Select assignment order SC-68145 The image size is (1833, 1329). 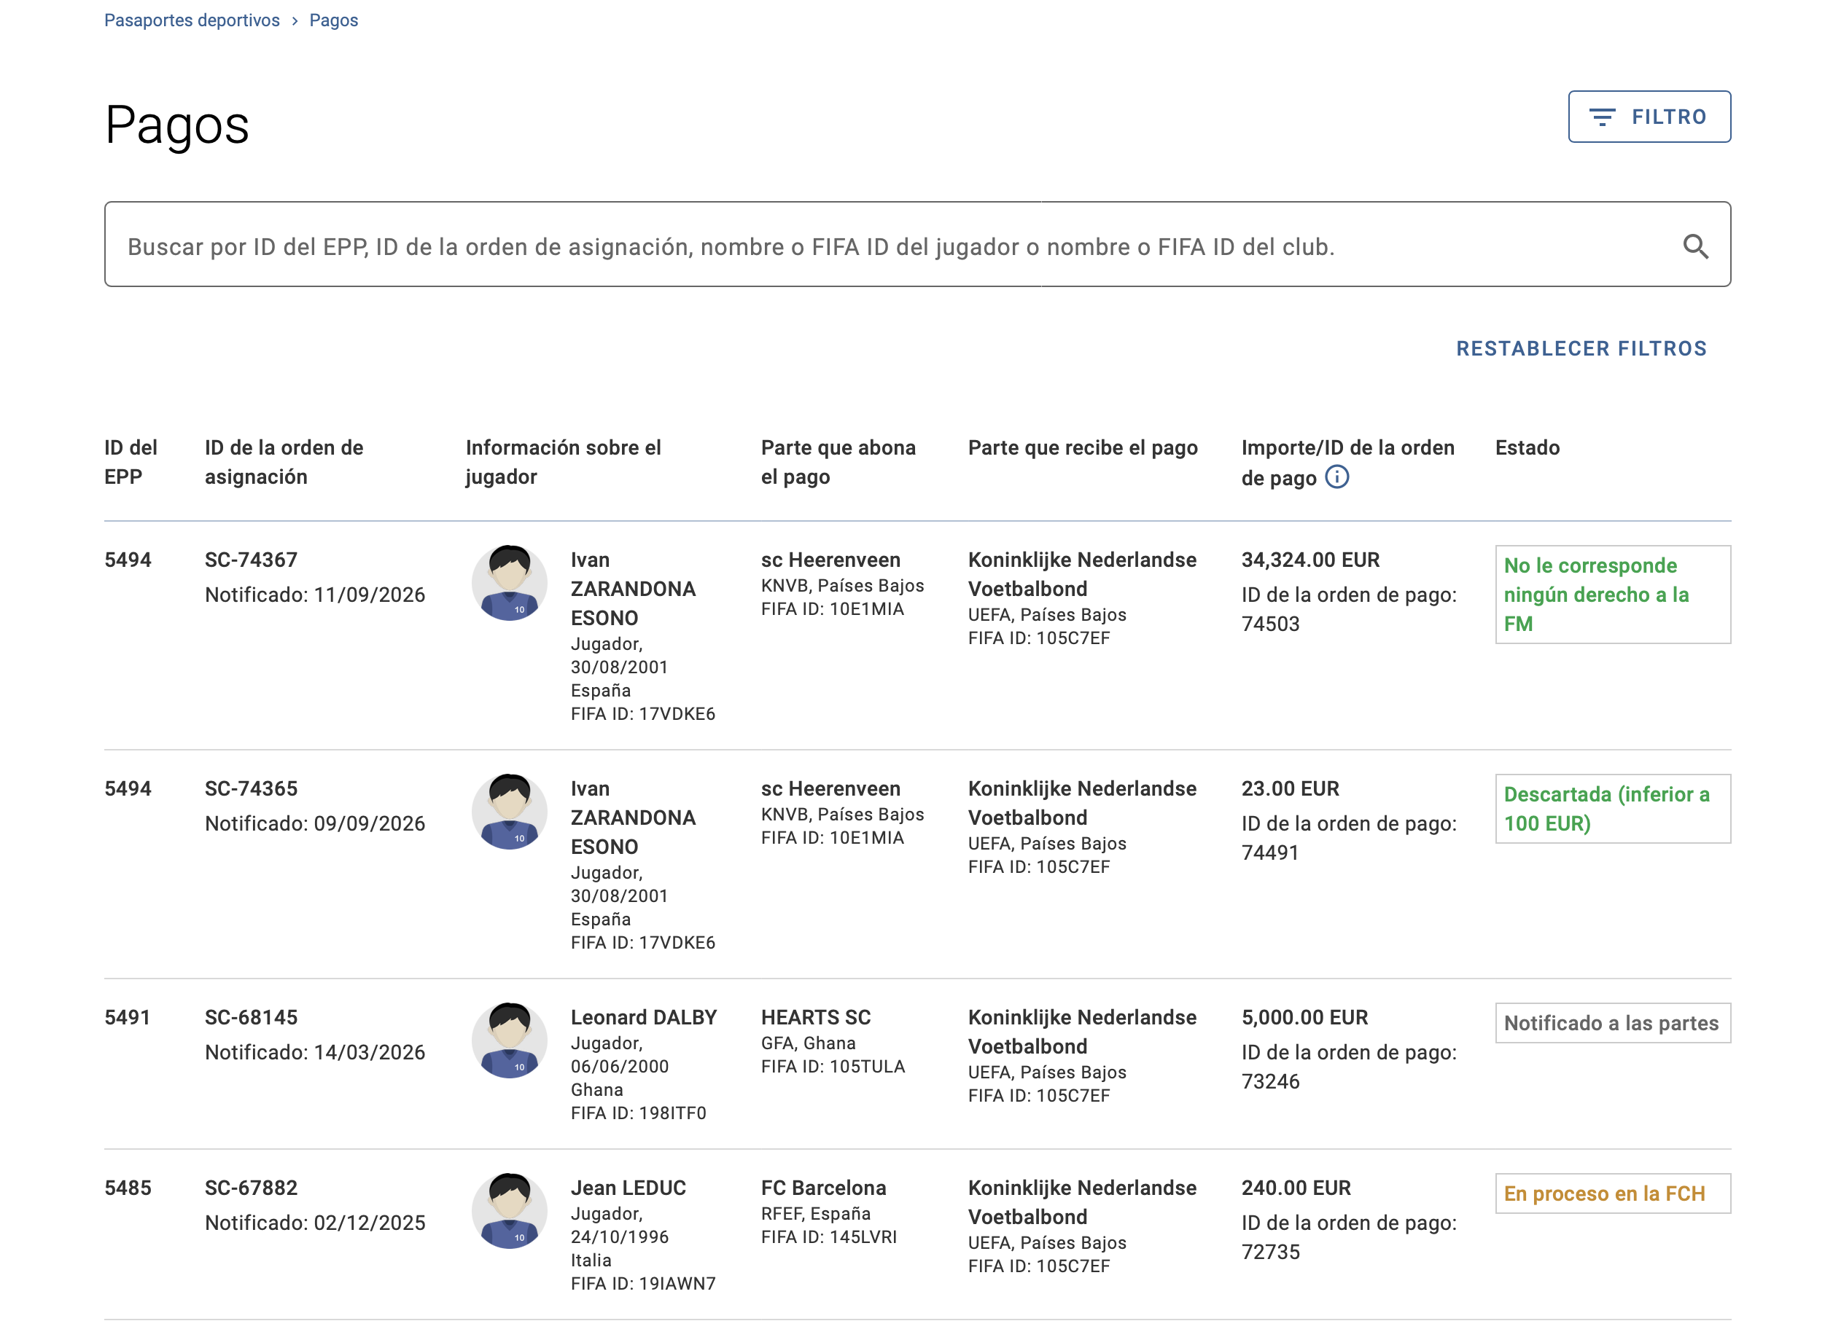251,1017
